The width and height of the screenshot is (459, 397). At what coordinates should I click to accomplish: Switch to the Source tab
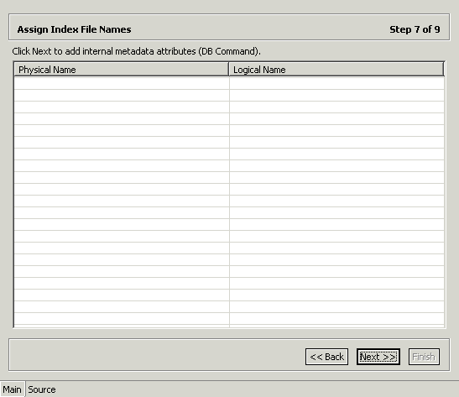point(42,389)
